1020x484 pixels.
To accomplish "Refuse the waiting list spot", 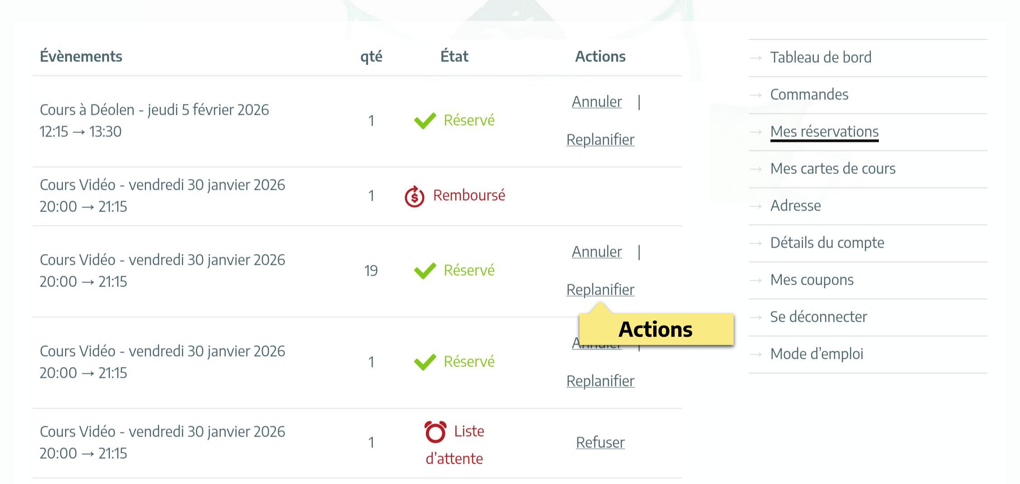I will click(x=600, y=442).
